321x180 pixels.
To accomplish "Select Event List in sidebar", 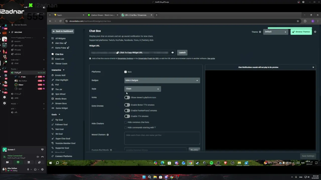I will pyautogui.click(x=58, y=59).
